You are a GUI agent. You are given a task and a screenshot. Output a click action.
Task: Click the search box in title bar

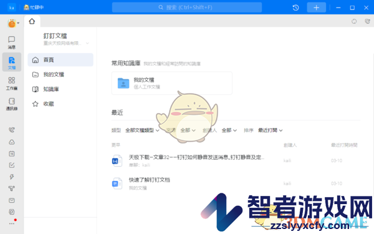[x=187, y=7]
